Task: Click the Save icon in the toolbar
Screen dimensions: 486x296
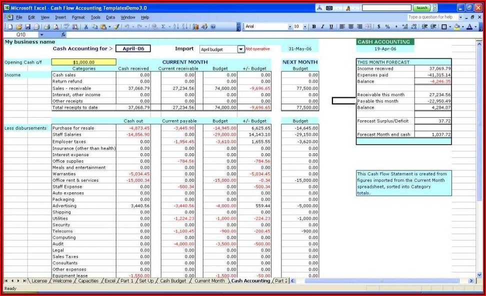Action: 28,27
